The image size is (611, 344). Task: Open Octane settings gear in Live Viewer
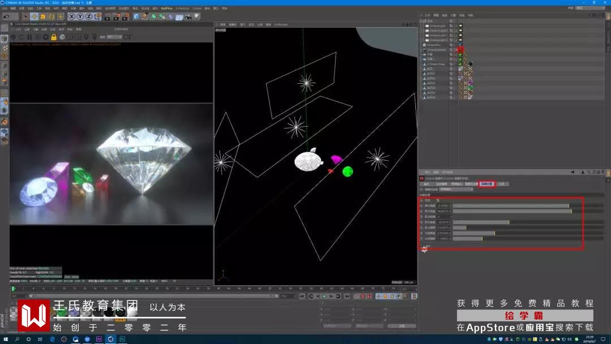click(x=46, y=37)
